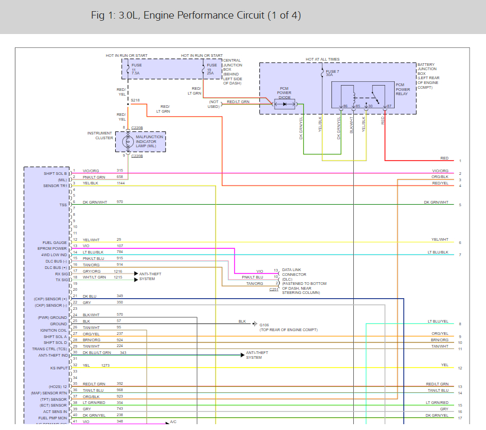Click the 'IGNITION COIL' pin label
Image resolution: width=486 pixels, height=430 pixels.
(x=53, y=331)
